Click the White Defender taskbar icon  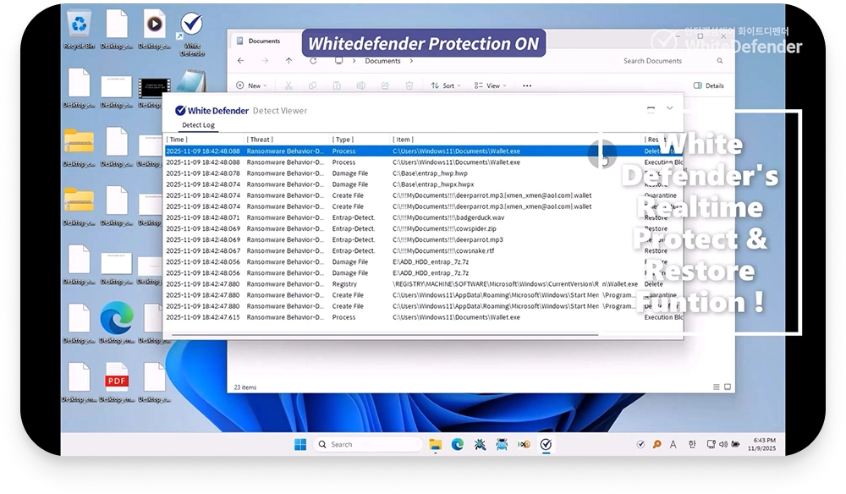click(547, 444)
